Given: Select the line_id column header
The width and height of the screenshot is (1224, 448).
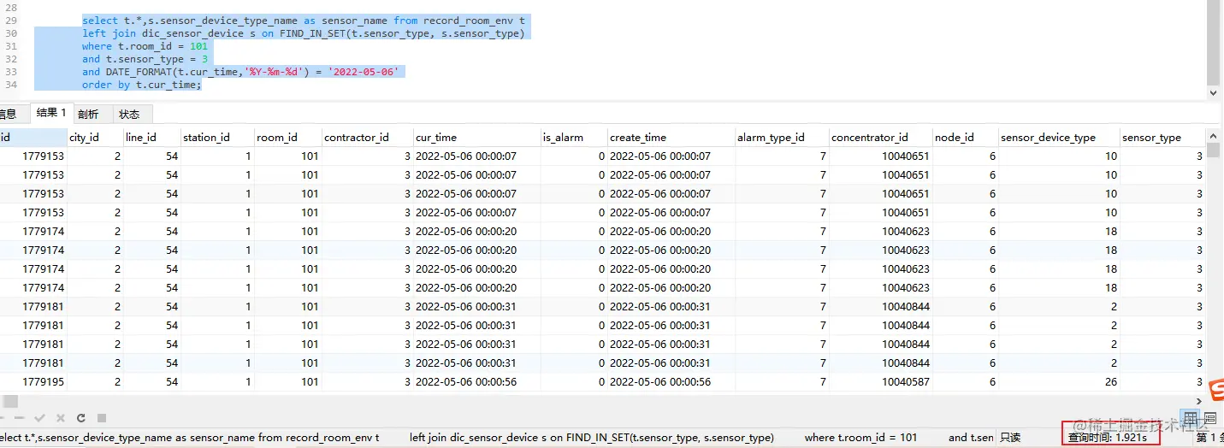Looking at the screenshot, I should click(152, 137).
